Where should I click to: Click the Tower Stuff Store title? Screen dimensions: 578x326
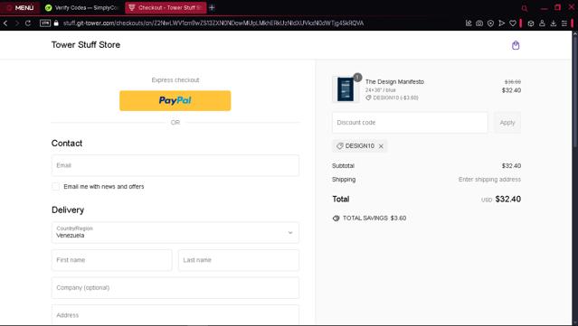[86, 45]
